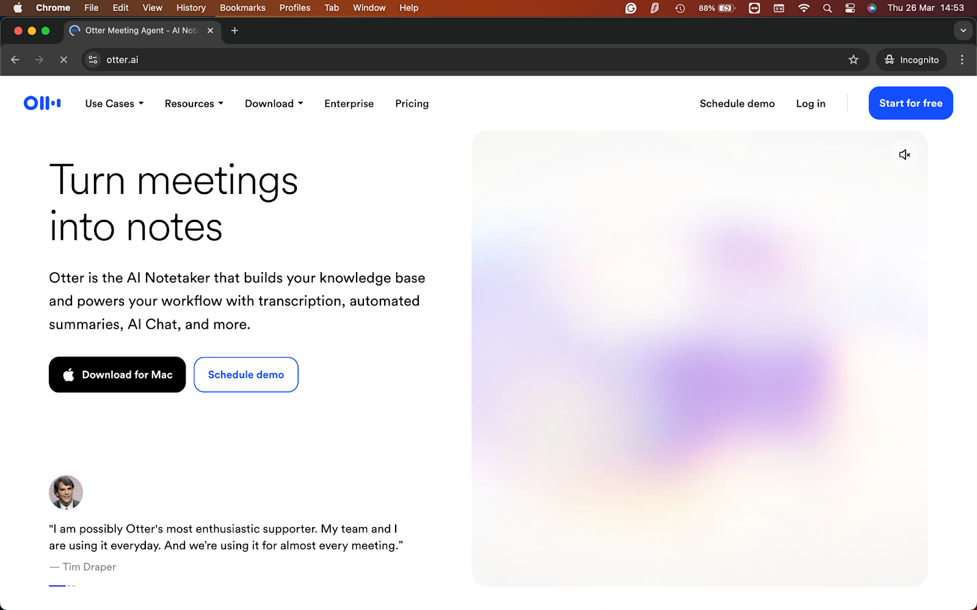Click the date and time display
Viewport: 977px width, 610px height.
click(926, 8)
